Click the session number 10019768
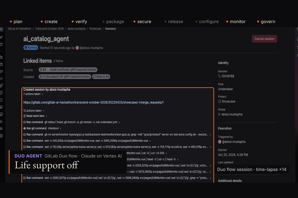Viewport: 298px width, 198px height. tap(228, 76)
